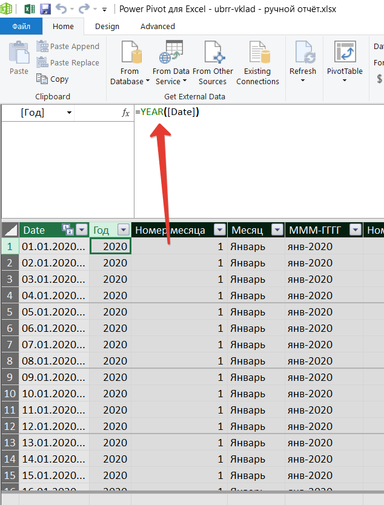Click the currency format dollar icon

coord(380,78)
